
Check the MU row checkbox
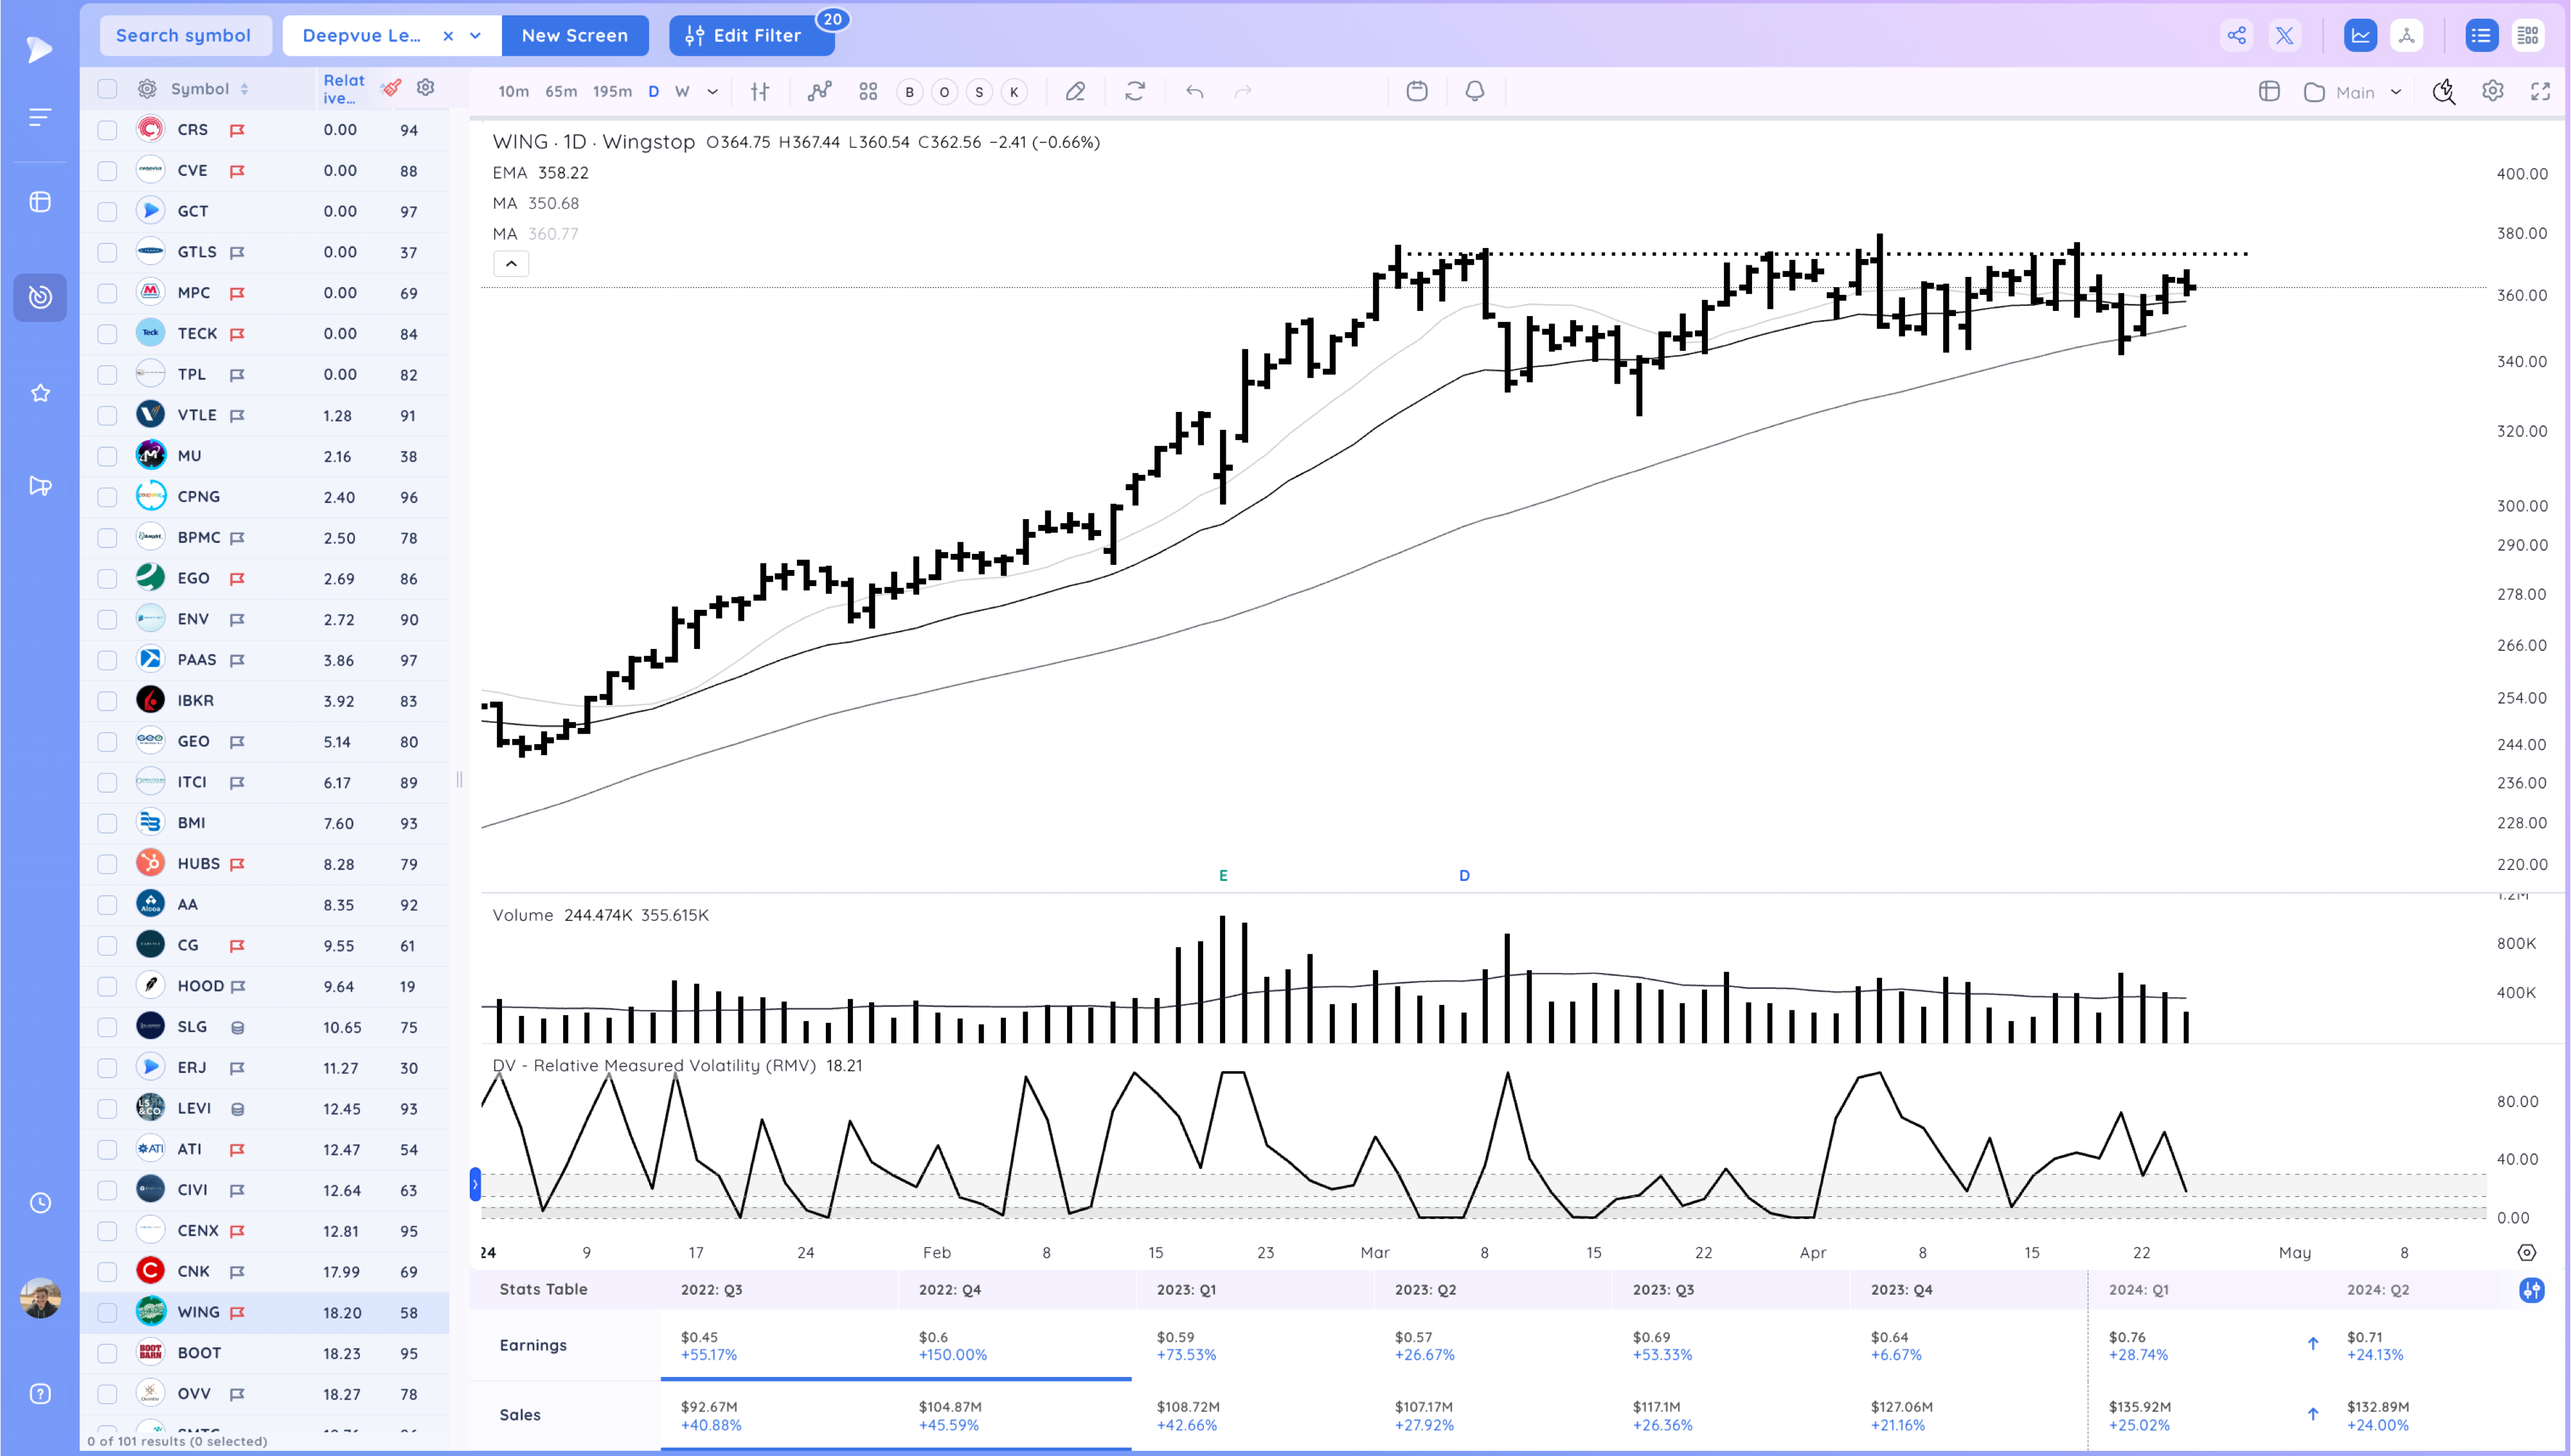(107, 456)
